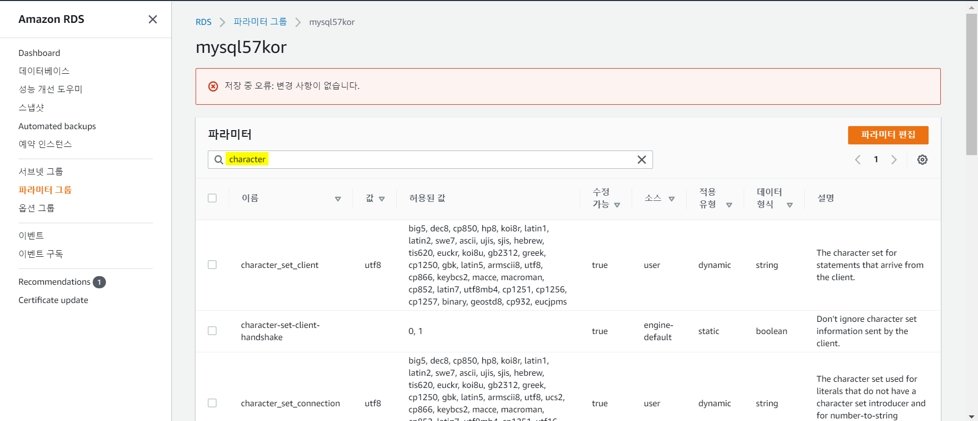
Task: Sort by 수정 가능 column arrow
Action: (617, 205)
